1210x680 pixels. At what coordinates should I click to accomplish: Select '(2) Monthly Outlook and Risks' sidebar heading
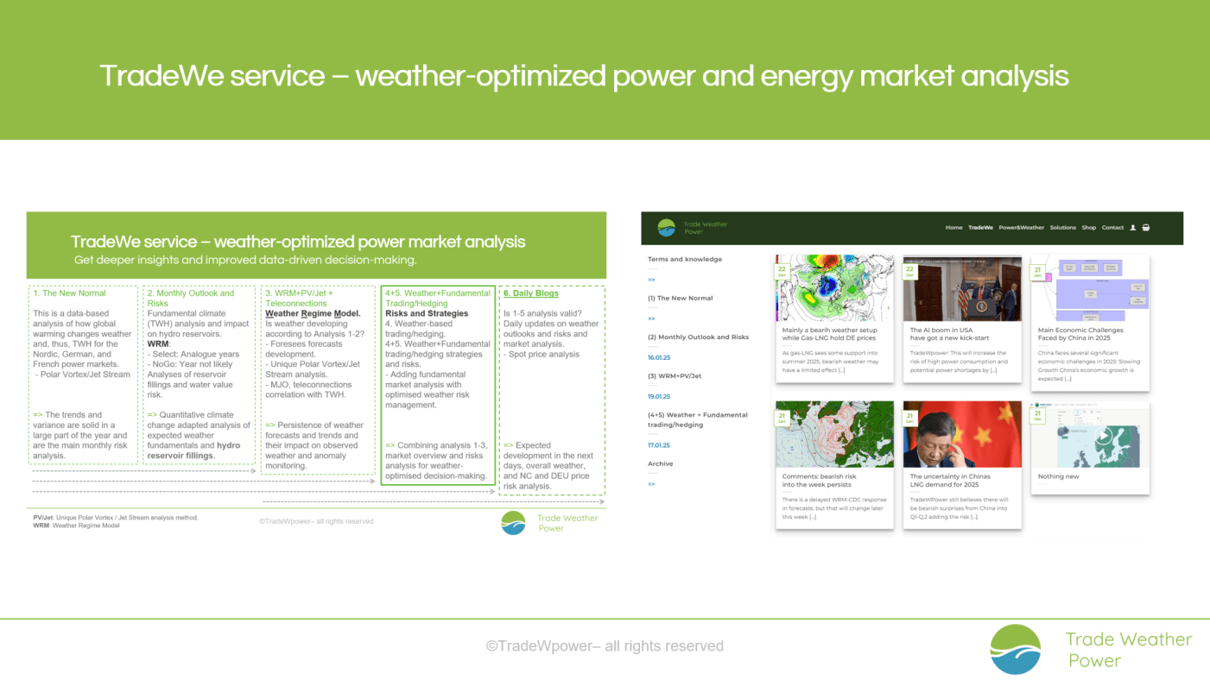[x=699, y=337]
